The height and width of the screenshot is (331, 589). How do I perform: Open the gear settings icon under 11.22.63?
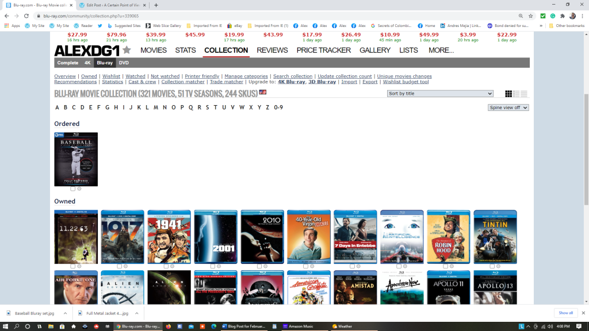(79, 267)
